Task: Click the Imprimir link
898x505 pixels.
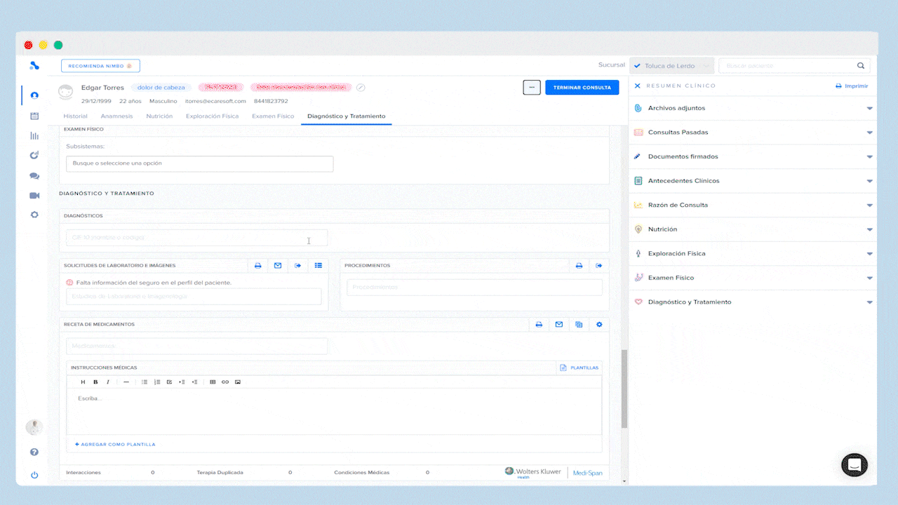Action: tap(852, 86)
